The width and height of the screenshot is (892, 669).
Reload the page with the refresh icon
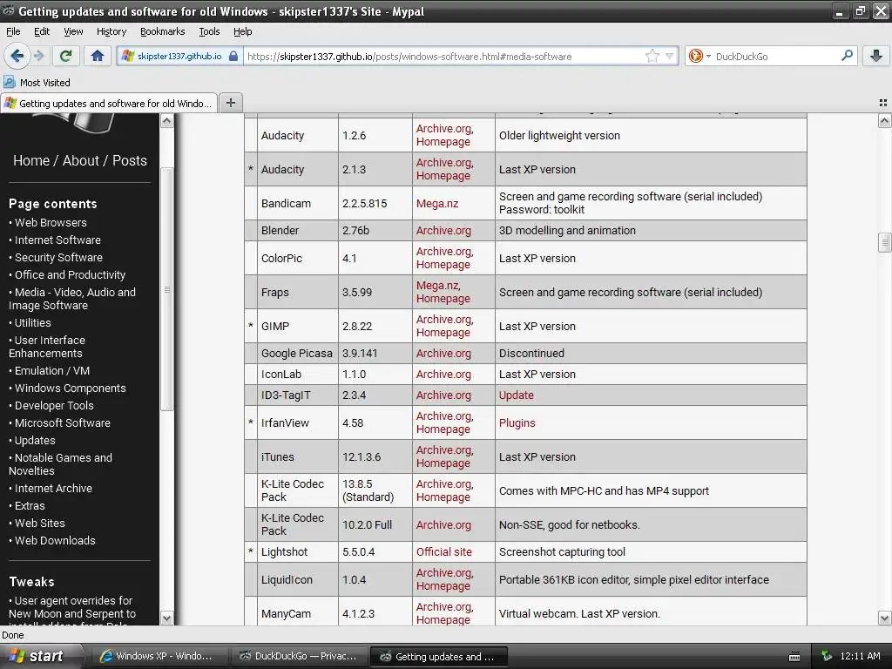coord(65,56)
